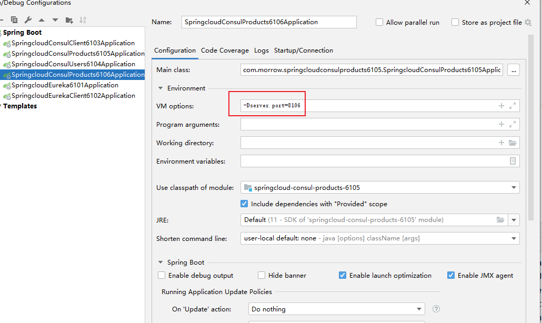Select SpringcloudConsulProducts6105Application configuration
542x323 pixels.
point(78,54)
